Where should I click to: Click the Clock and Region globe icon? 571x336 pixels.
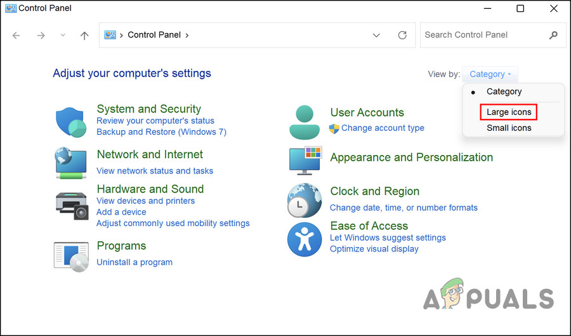[305, 201]
